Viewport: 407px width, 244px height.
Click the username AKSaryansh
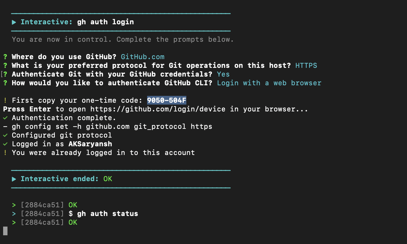[90, 144]
